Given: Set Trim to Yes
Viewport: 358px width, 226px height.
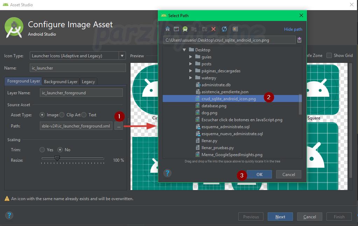Looking at the screenshot, I should (x=42, y=150).
